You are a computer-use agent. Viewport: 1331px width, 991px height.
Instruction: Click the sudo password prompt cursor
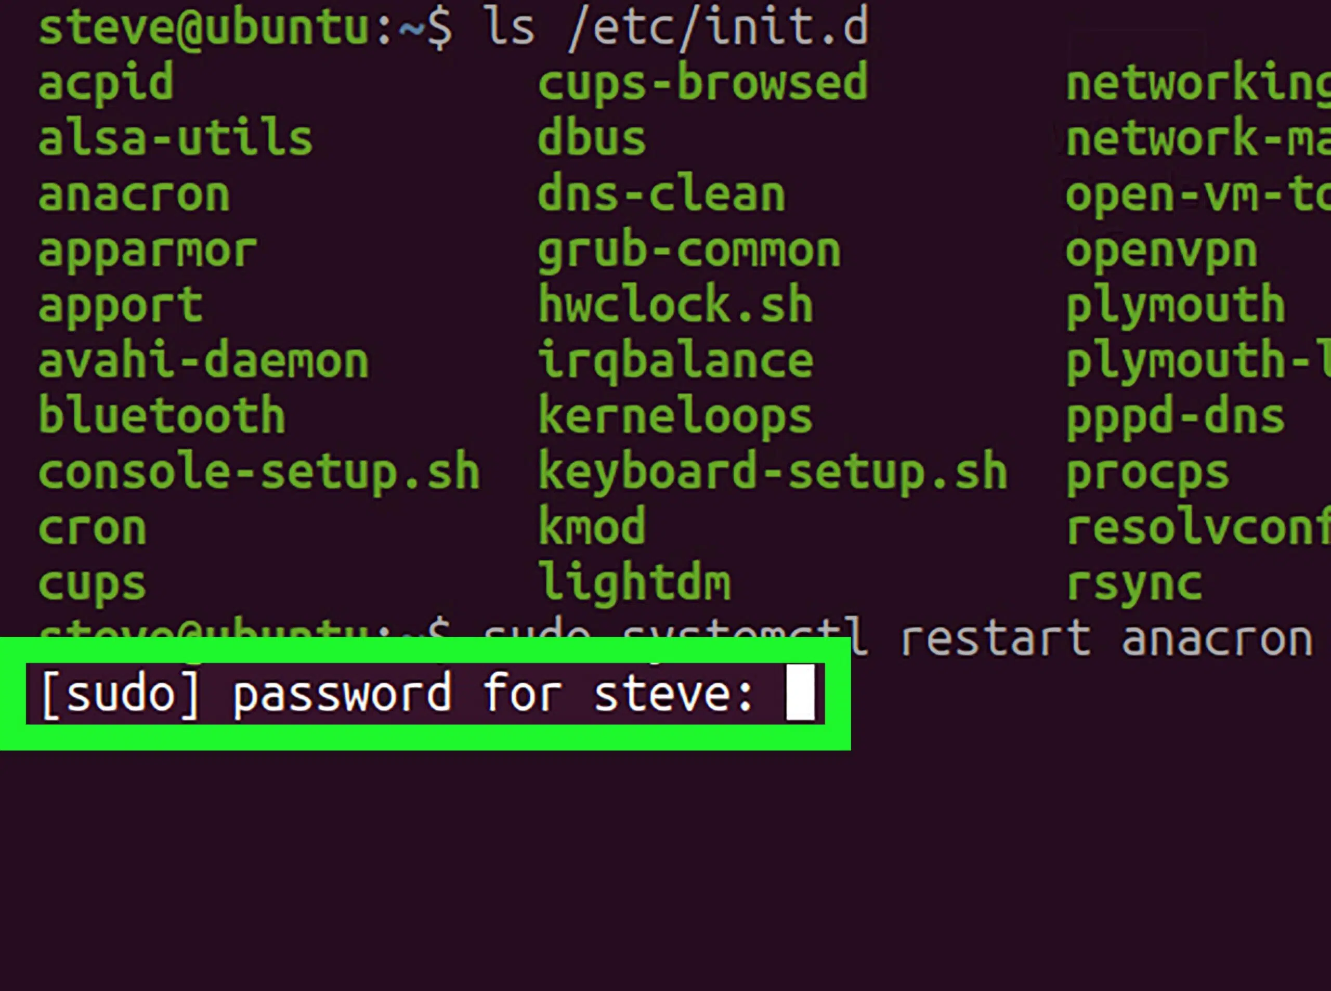tap(800, 692)
